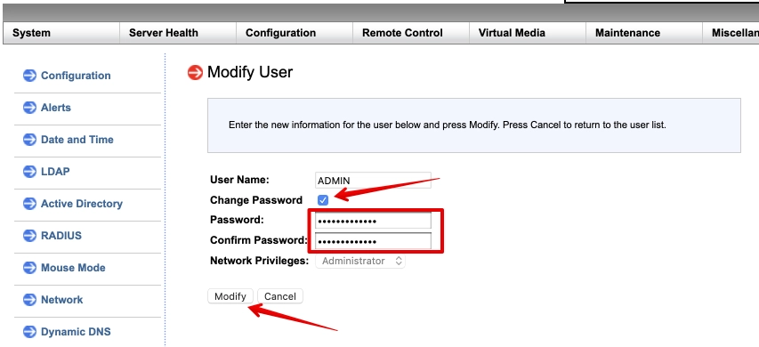Open the Network sidebar link

(61, 300)
